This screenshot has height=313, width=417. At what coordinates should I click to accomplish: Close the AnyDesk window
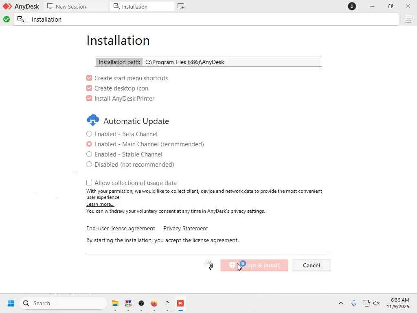[408, 6]
